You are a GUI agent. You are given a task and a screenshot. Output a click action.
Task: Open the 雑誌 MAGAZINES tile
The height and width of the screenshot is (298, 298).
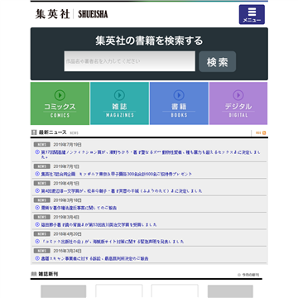[x=119, y=103]
